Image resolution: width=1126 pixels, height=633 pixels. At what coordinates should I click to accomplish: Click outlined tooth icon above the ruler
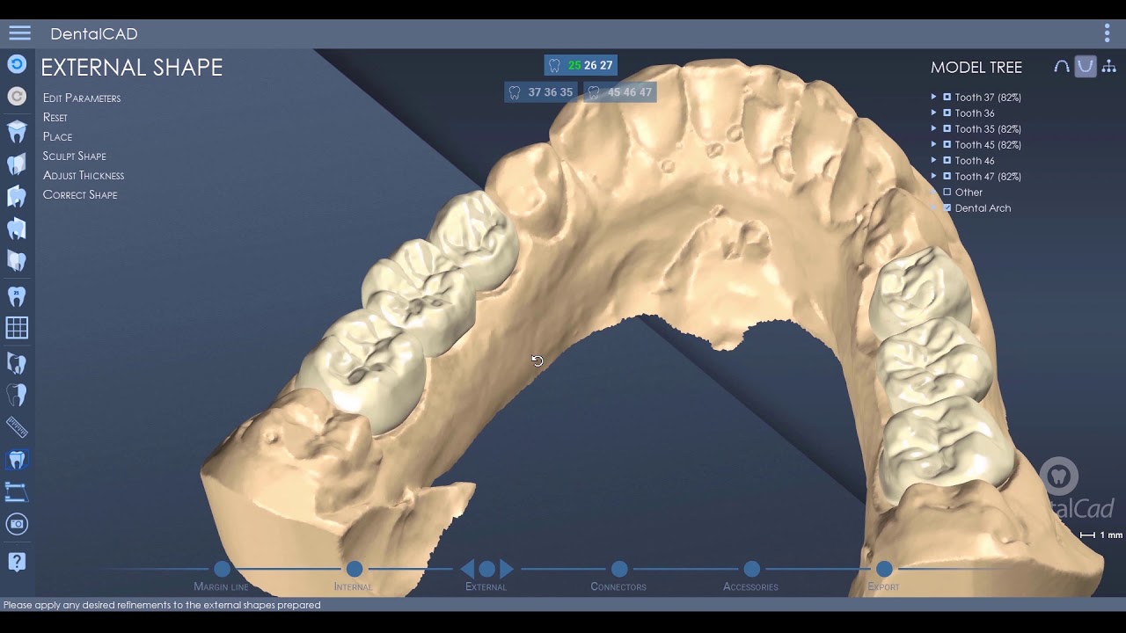click(17, 395)
